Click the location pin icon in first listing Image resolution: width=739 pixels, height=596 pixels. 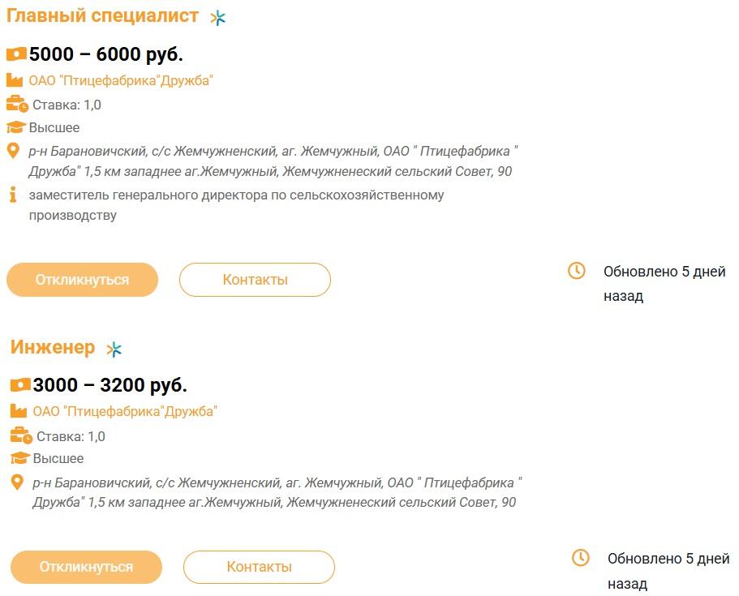coord(13,152)
